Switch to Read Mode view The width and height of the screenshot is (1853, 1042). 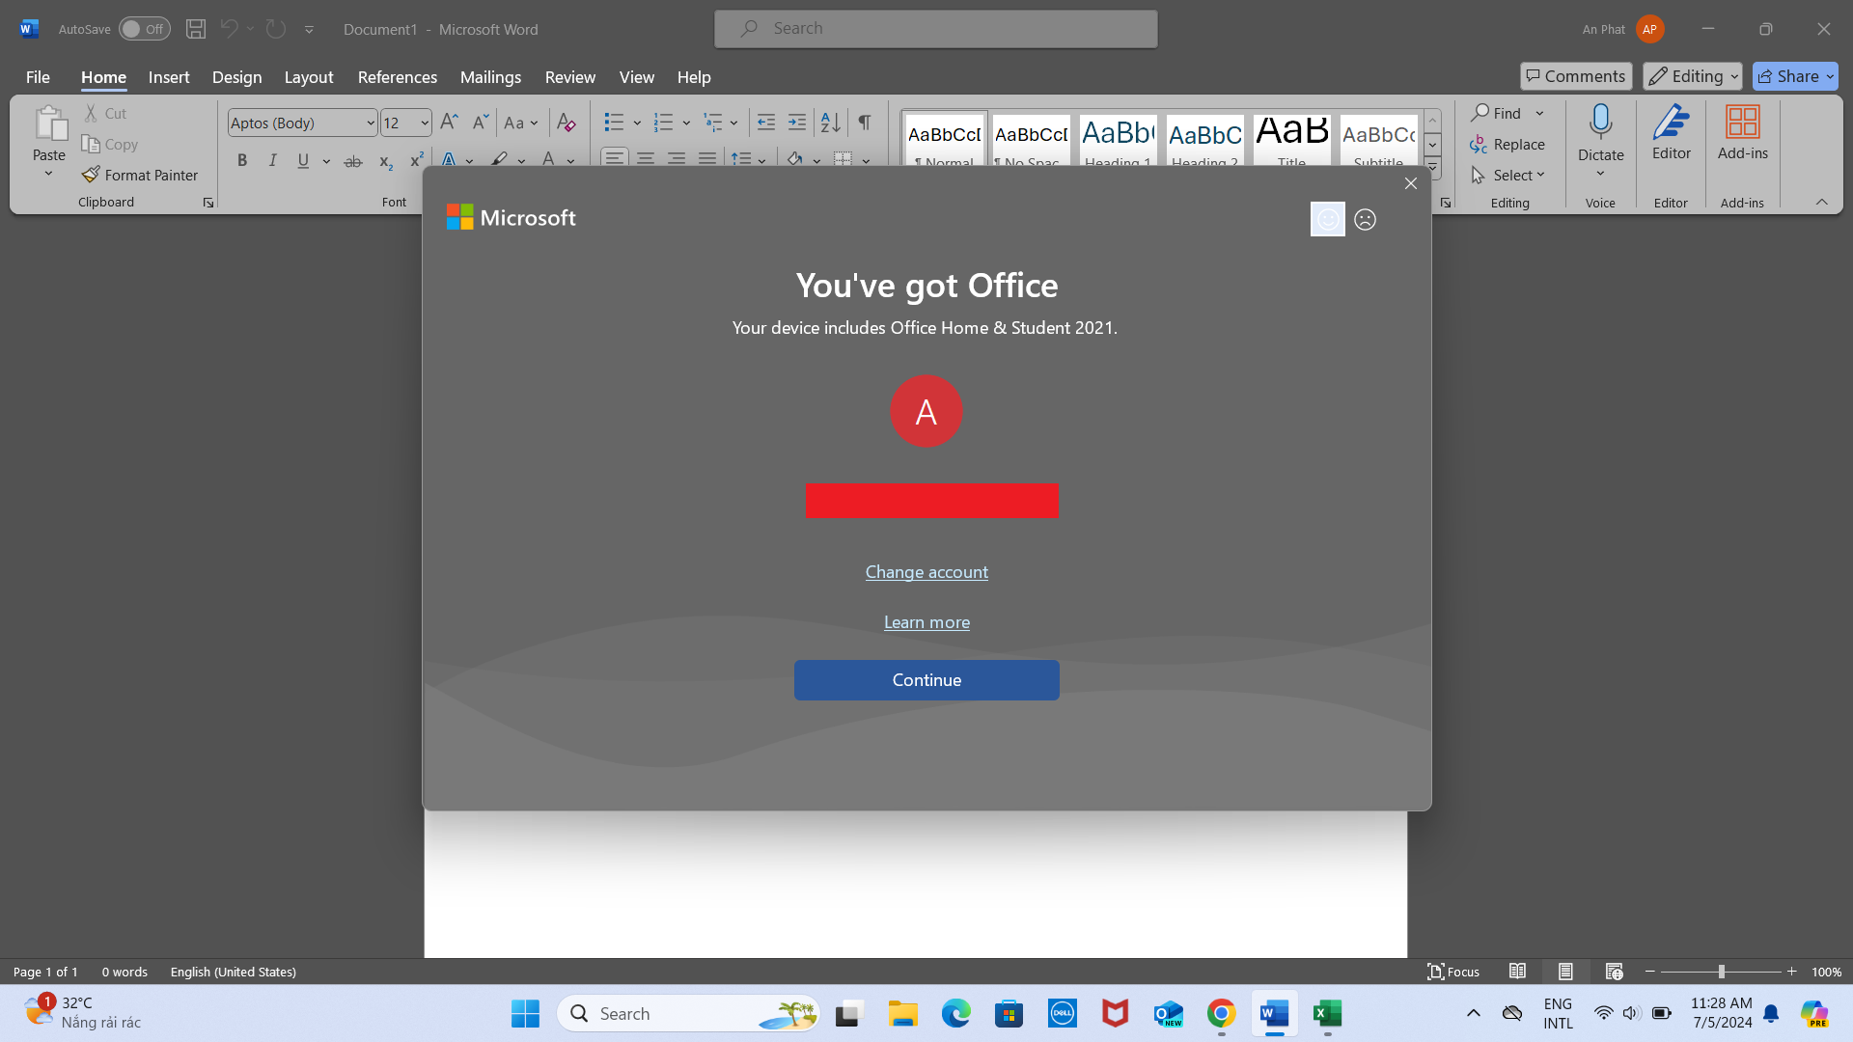[1517, 972]
